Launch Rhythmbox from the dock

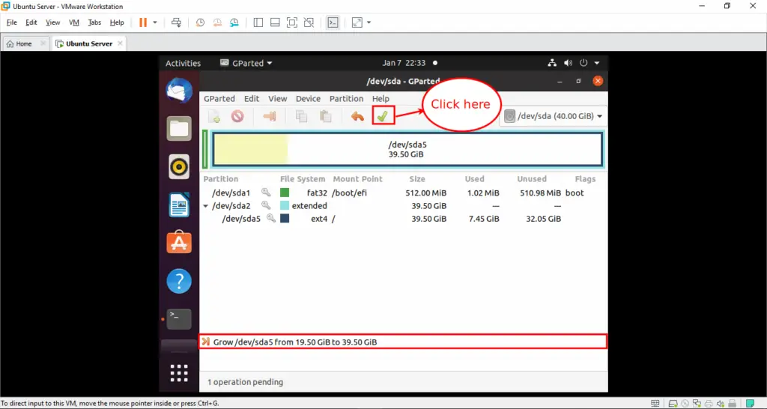pyautogui.click(x=179, y=167)
